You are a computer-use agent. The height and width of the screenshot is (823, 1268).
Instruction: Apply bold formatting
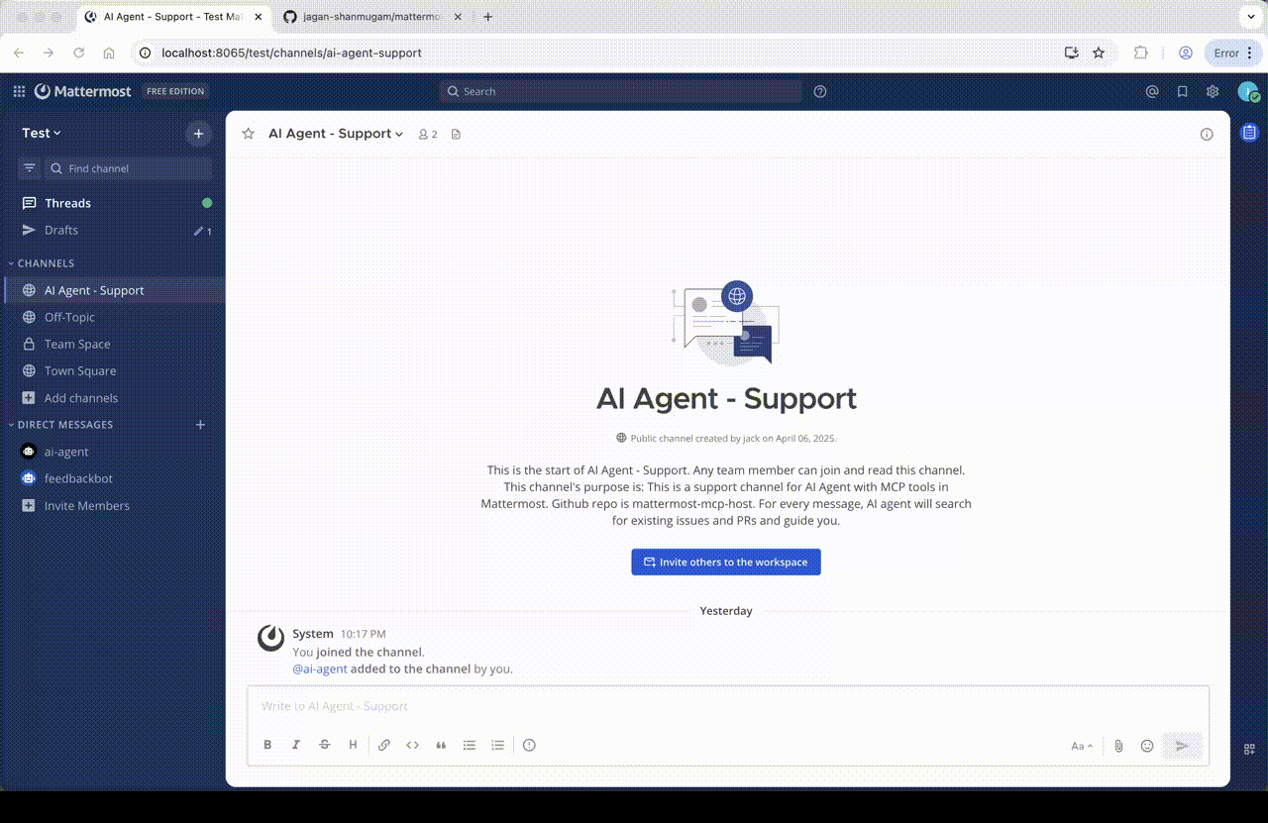tap(267, 745)
